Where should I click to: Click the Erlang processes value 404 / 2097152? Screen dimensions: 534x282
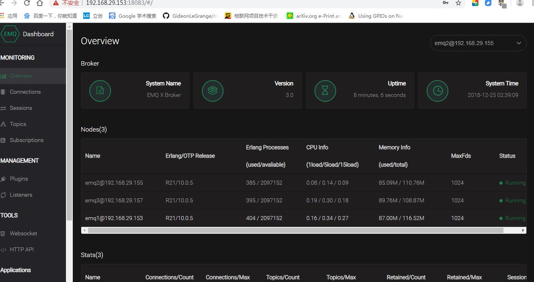264,218
